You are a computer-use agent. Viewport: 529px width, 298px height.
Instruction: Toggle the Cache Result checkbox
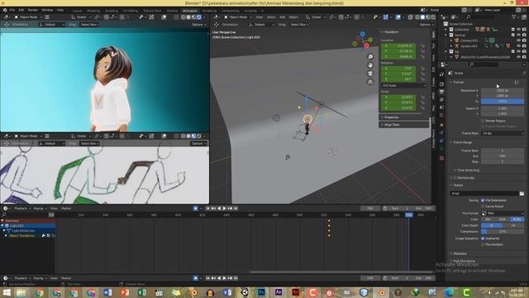[x=483, y=206]
